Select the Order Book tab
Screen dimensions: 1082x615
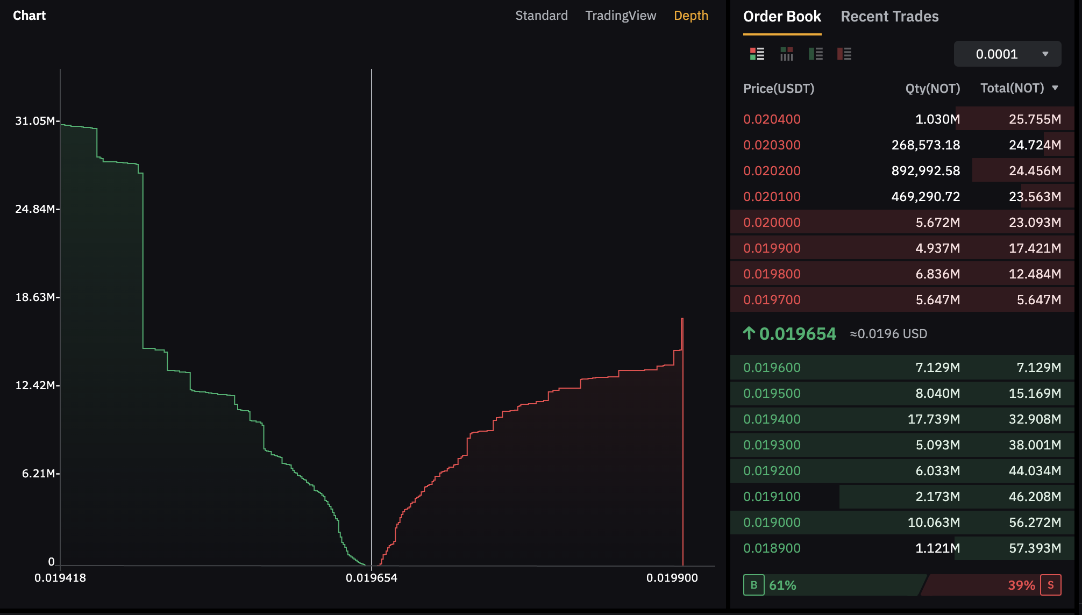click(782, 17)
